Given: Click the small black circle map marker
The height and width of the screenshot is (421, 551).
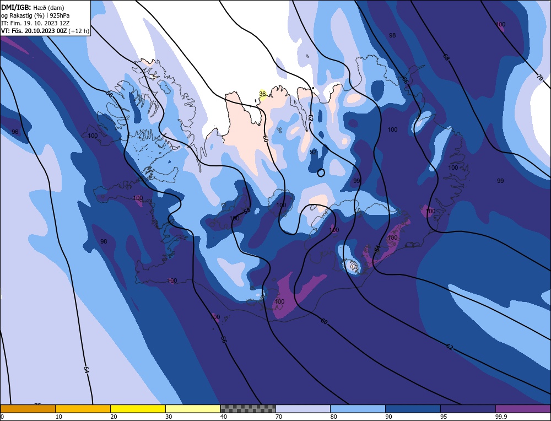Looking at the screenshot, I should pos(321,172).
